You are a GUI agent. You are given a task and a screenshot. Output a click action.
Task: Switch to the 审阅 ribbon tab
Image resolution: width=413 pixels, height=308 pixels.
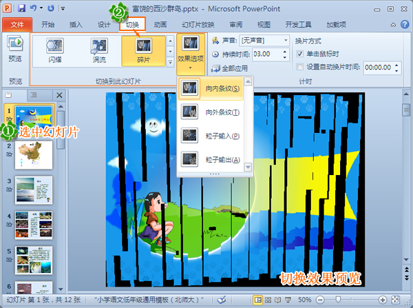(236, 25)
